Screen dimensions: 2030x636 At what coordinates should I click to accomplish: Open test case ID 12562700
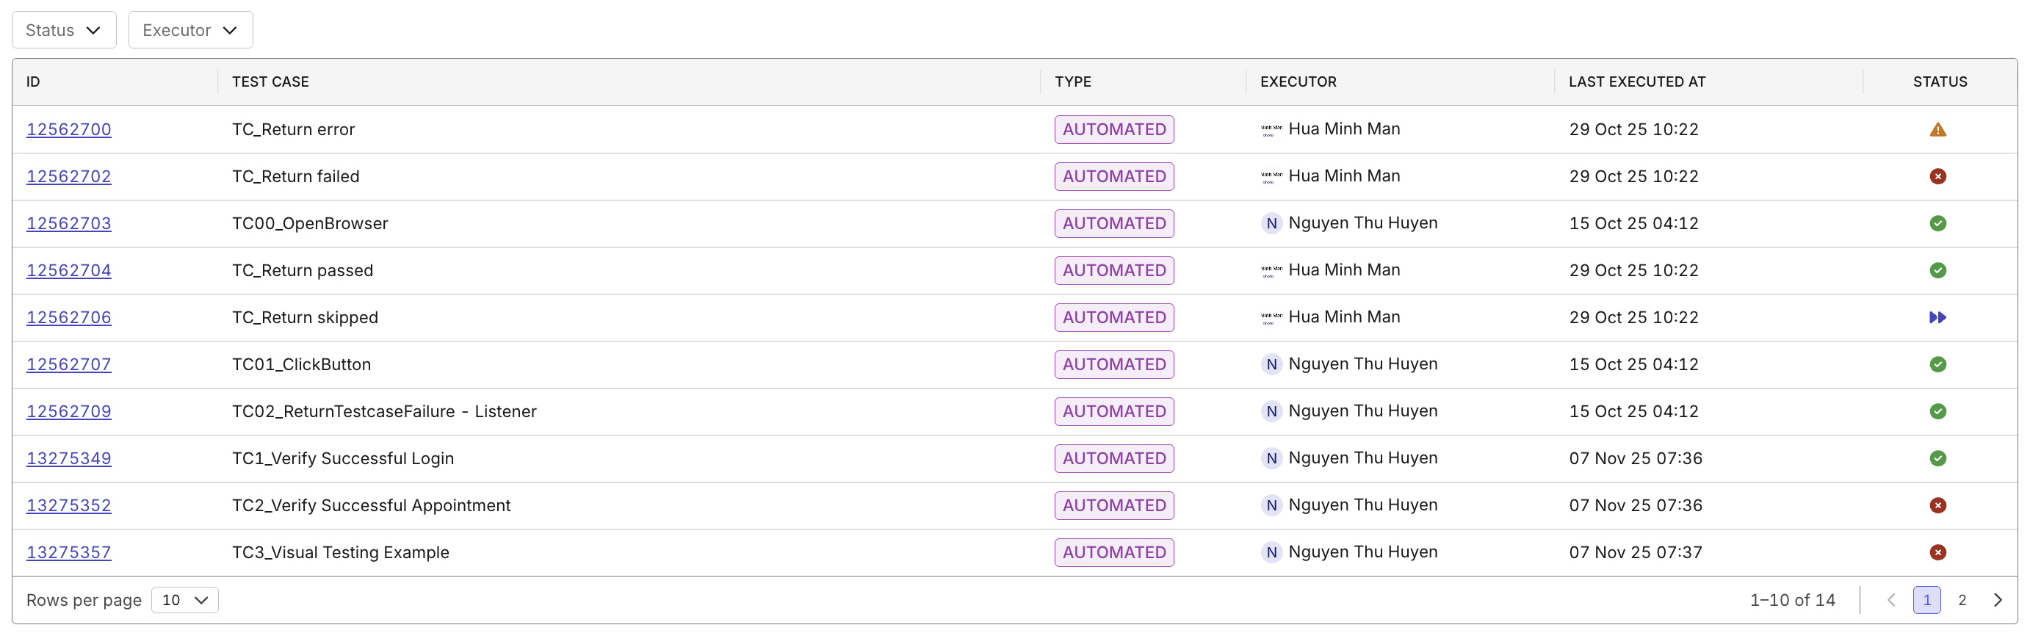coord(68,129)
